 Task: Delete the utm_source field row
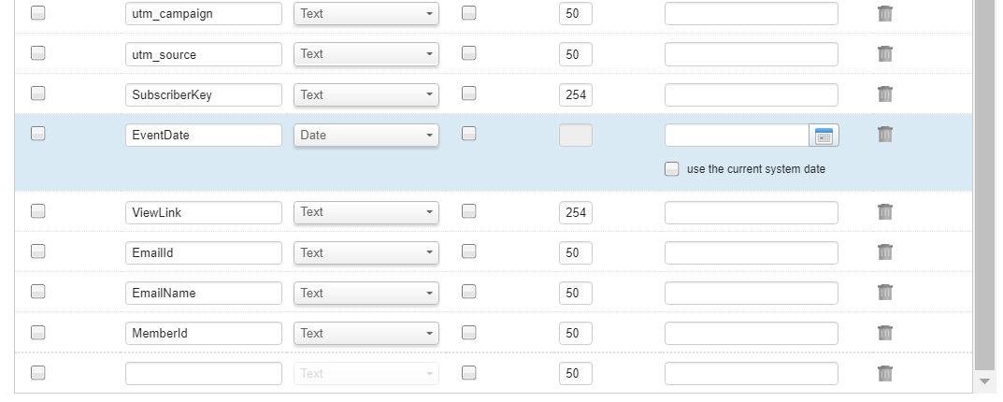tap(885, 54)
